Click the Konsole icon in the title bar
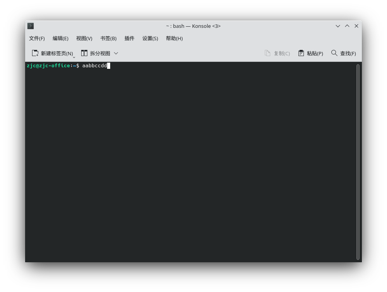 (x=30, y=26)
